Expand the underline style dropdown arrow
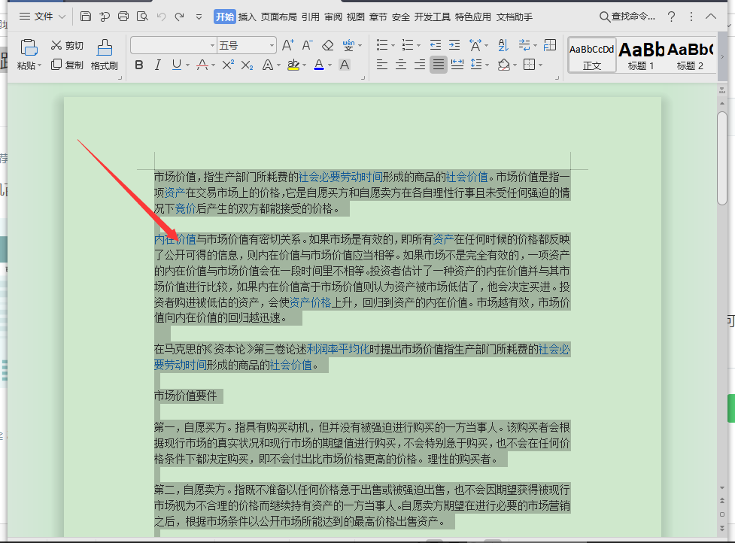The height and width of the screenshot is (543, 735). [187, 65]
